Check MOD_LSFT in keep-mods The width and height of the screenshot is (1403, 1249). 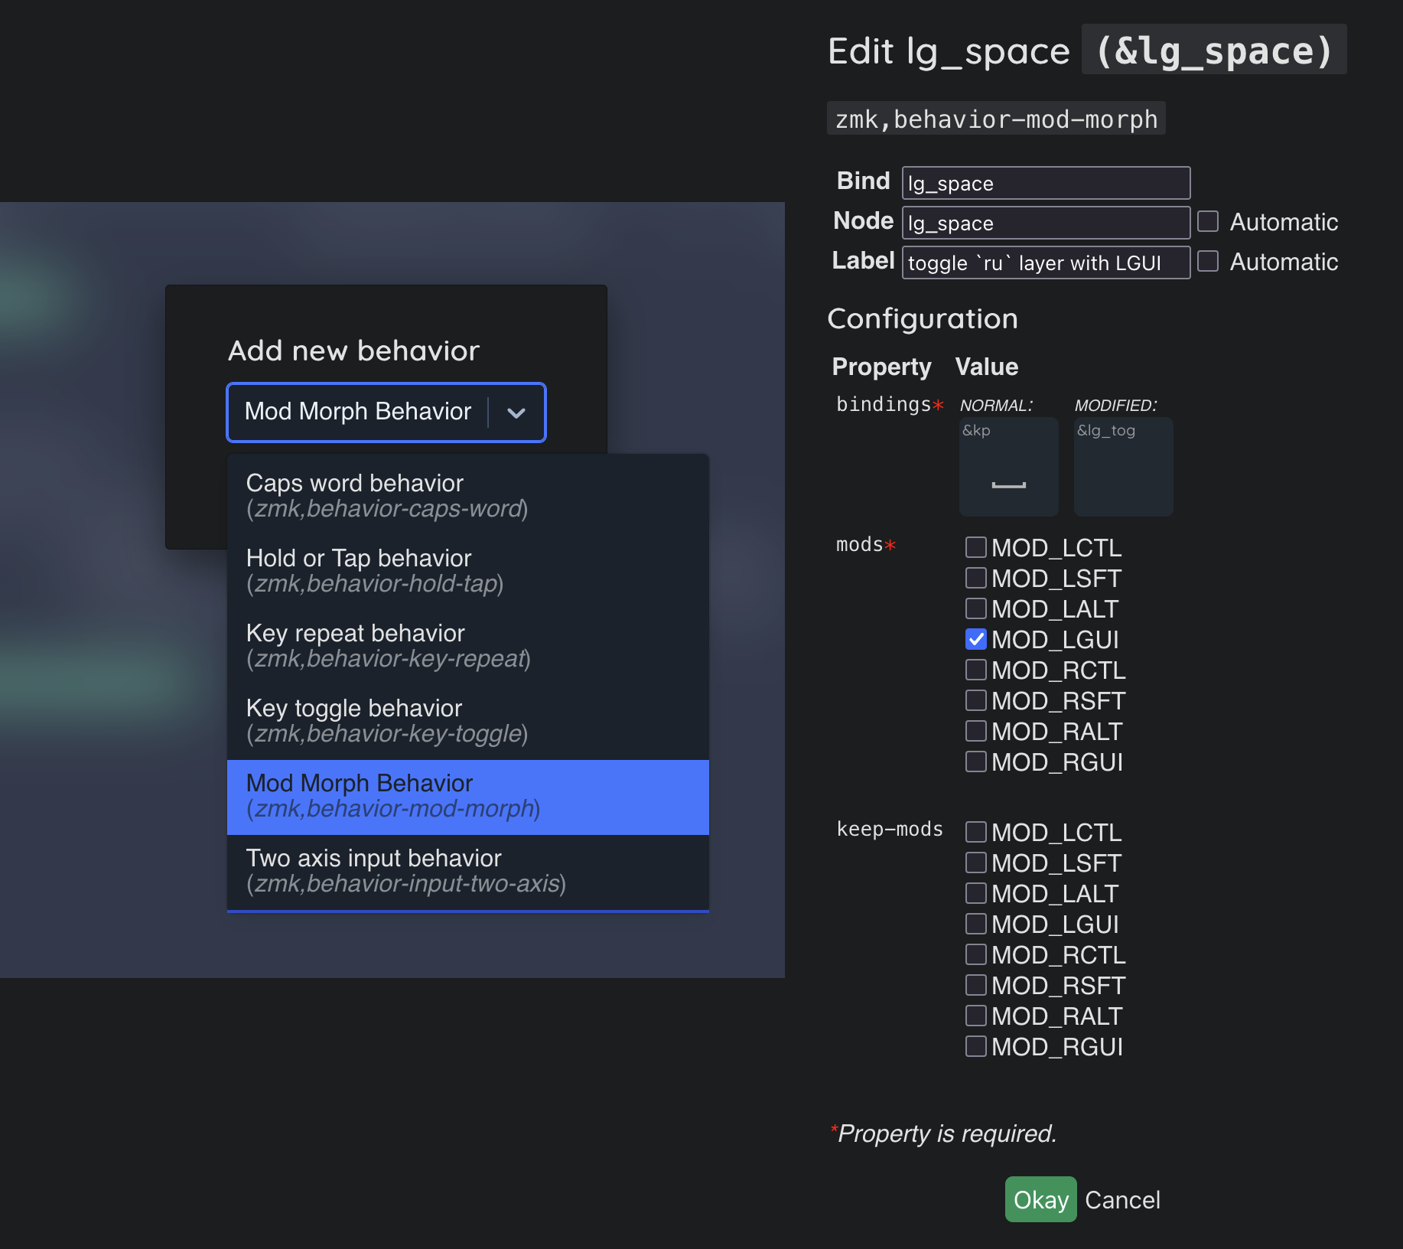(976, 863)
